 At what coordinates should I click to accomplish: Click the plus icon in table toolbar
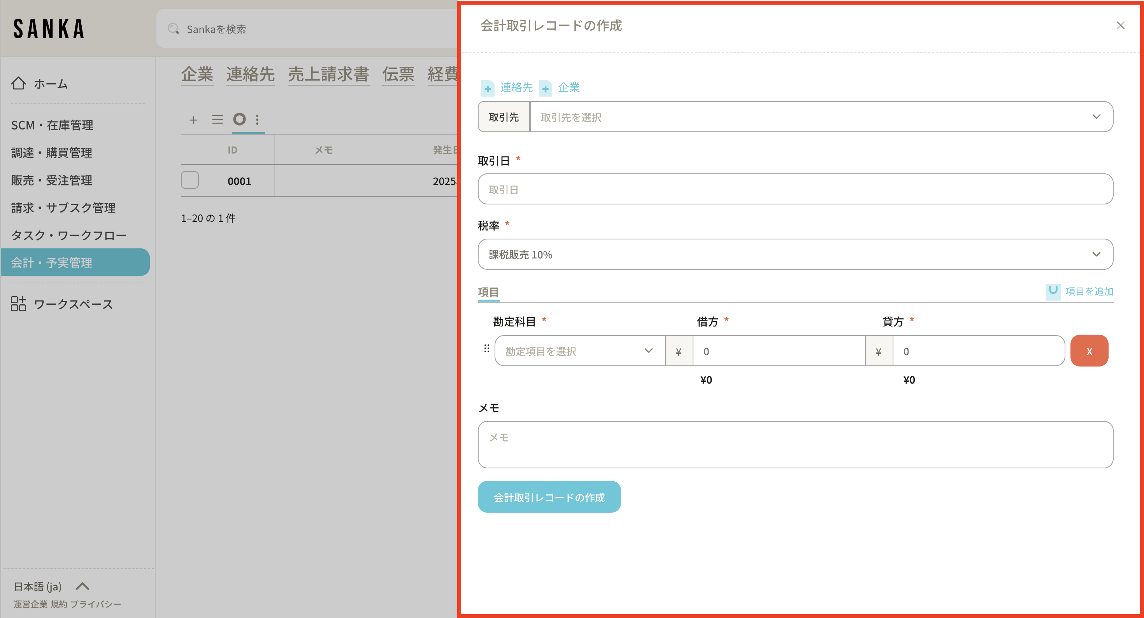(x=193, y=120)
